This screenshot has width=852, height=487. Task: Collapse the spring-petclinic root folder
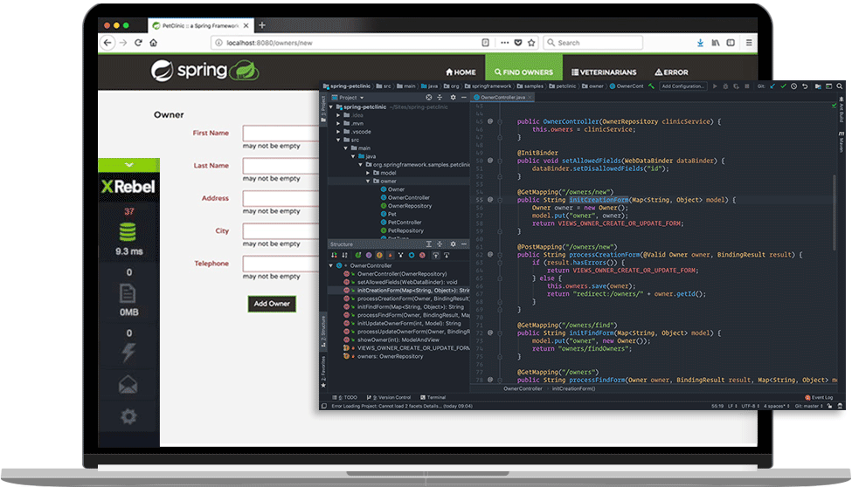pyautogui.click(x=331, y=107)
